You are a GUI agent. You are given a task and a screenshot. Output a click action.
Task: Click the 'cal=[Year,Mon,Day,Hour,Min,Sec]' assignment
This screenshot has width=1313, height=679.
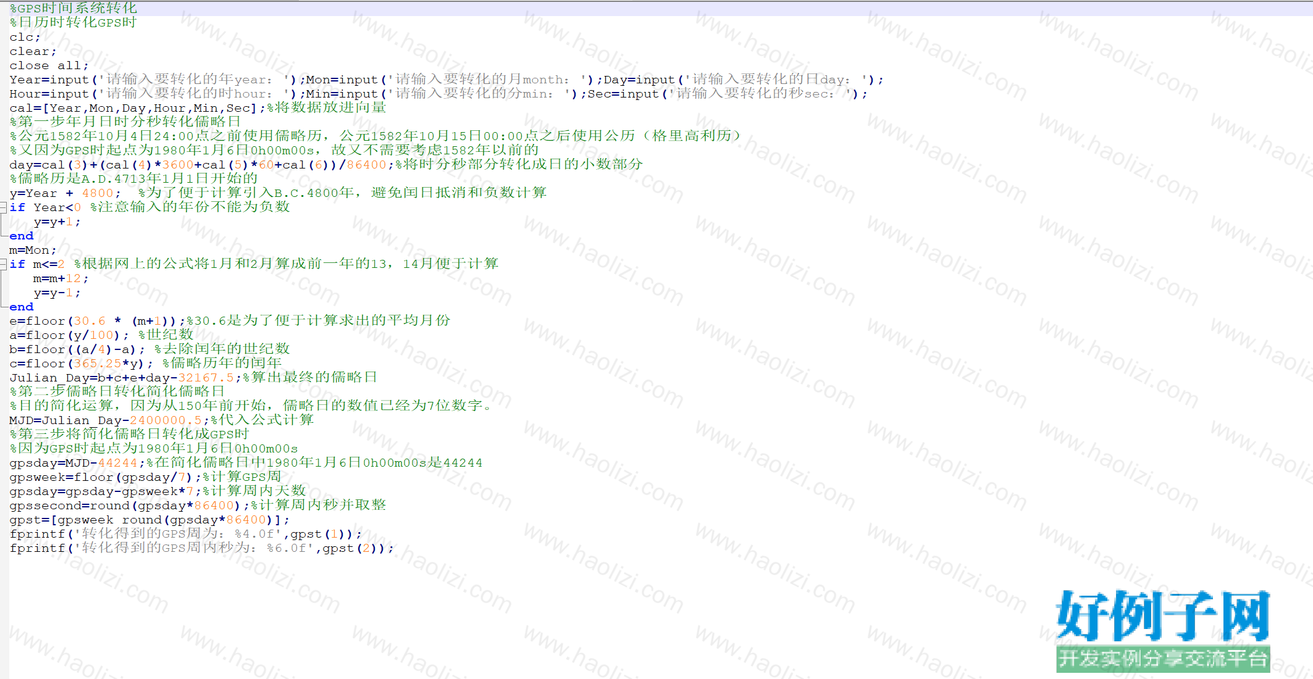[137, 108]
